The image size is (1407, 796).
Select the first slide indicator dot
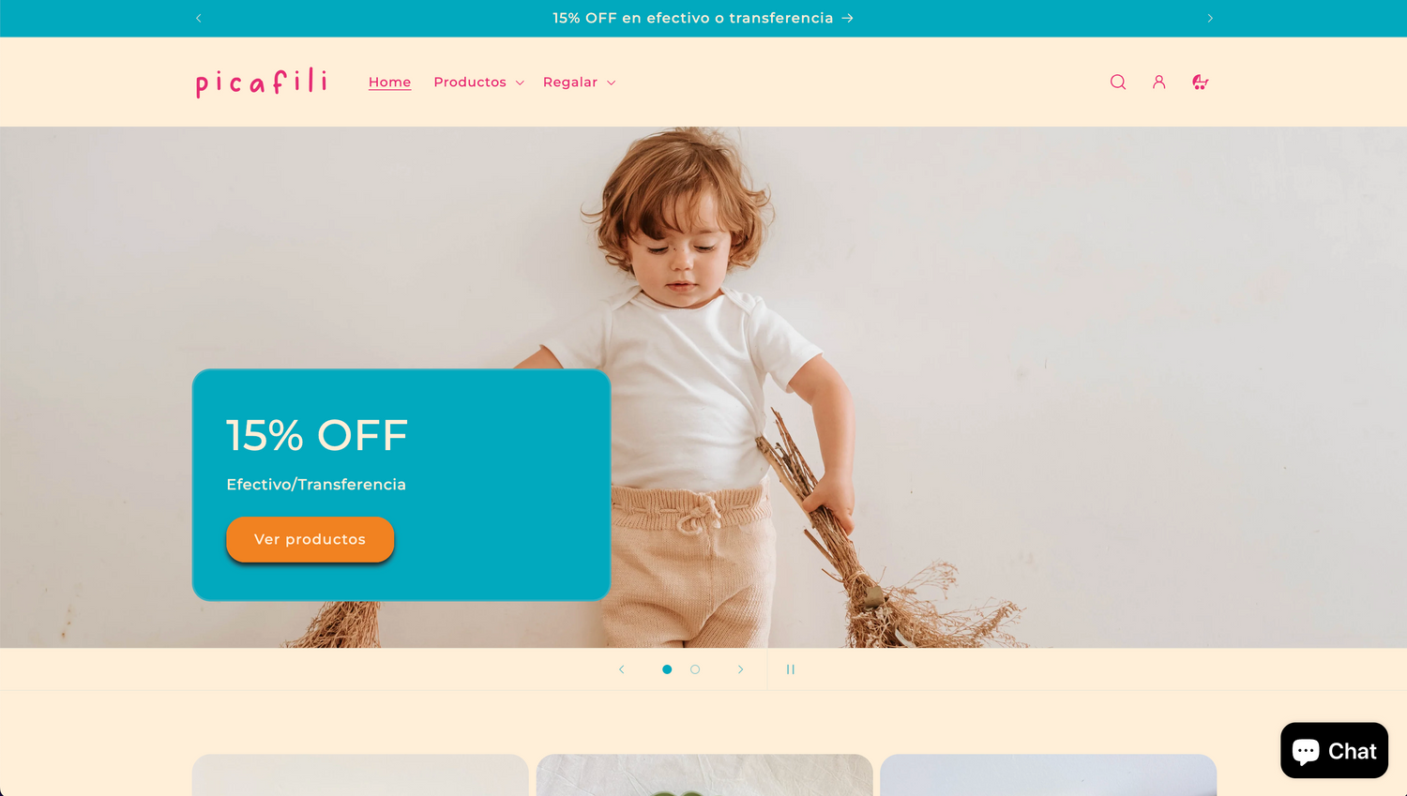667,669
